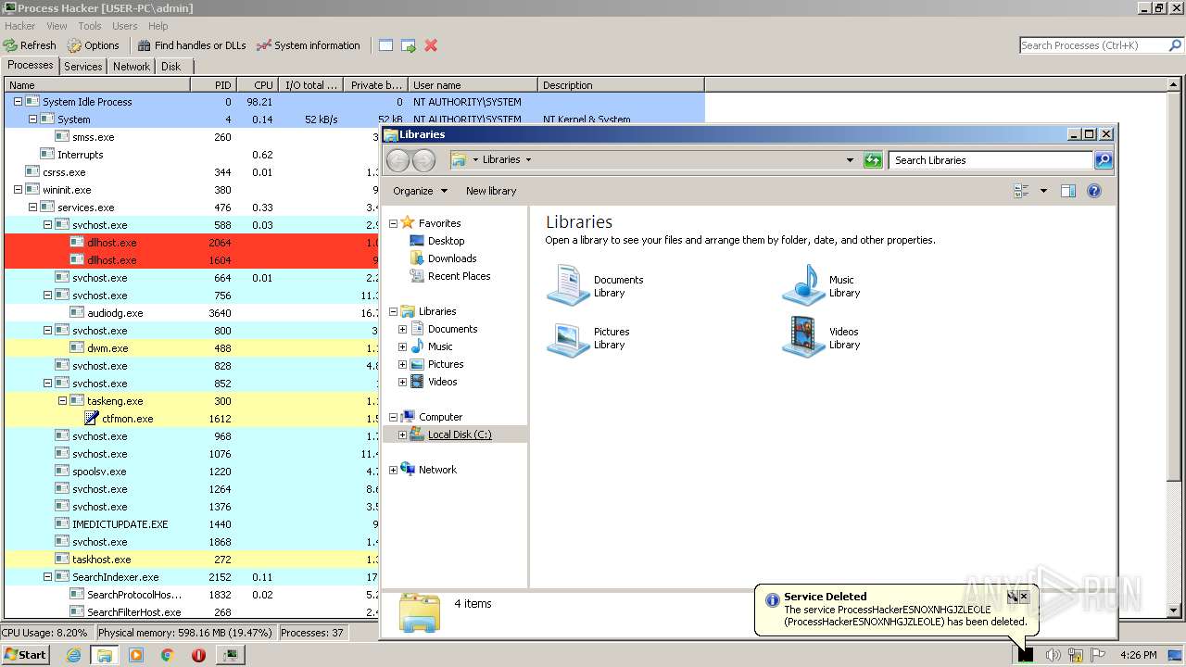Click Windows Explorer taskbar icon
Screen dimensions: 1186x667
pyautogui.click(x=105, y=655)
